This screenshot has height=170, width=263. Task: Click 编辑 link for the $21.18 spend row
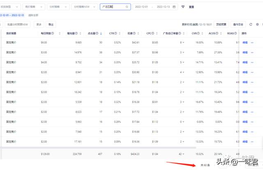[245, 82]
